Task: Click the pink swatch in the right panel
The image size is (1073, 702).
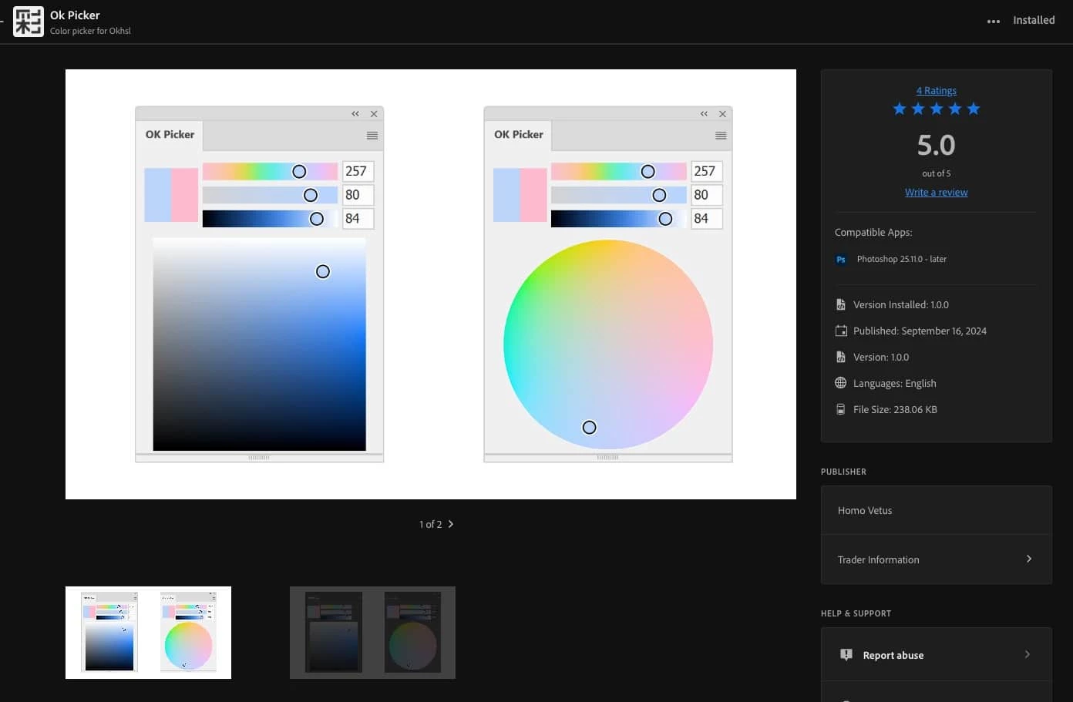Action: click(x=533, y=195)
